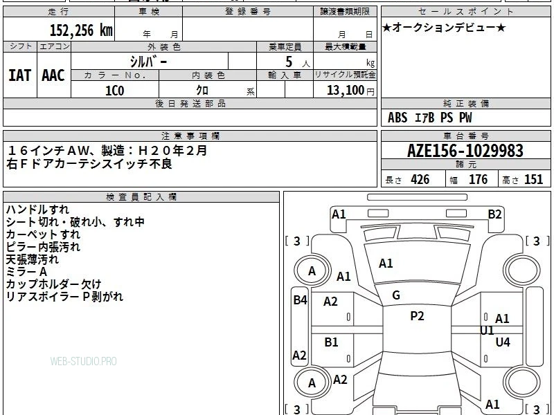Screen dimensions: 554x415
Task: Click the front left wheel marked A
Action: [x=312, y=271]
